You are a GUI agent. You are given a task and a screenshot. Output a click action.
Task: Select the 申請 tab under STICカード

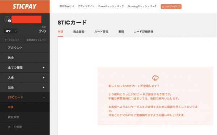(x=60, y=32)
